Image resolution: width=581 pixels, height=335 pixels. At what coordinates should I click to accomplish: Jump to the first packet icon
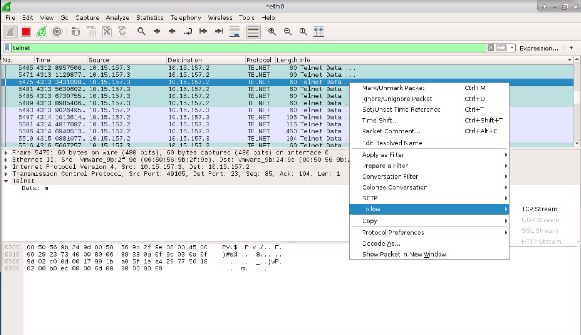click(x=203, y=31)
